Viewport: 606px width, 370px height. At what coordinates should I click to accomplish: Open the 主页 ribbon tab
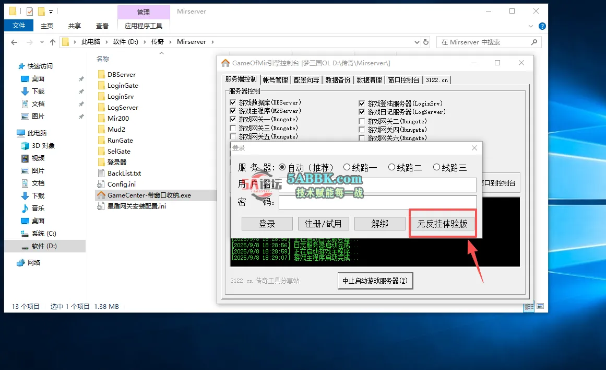(x=47, y=26)
